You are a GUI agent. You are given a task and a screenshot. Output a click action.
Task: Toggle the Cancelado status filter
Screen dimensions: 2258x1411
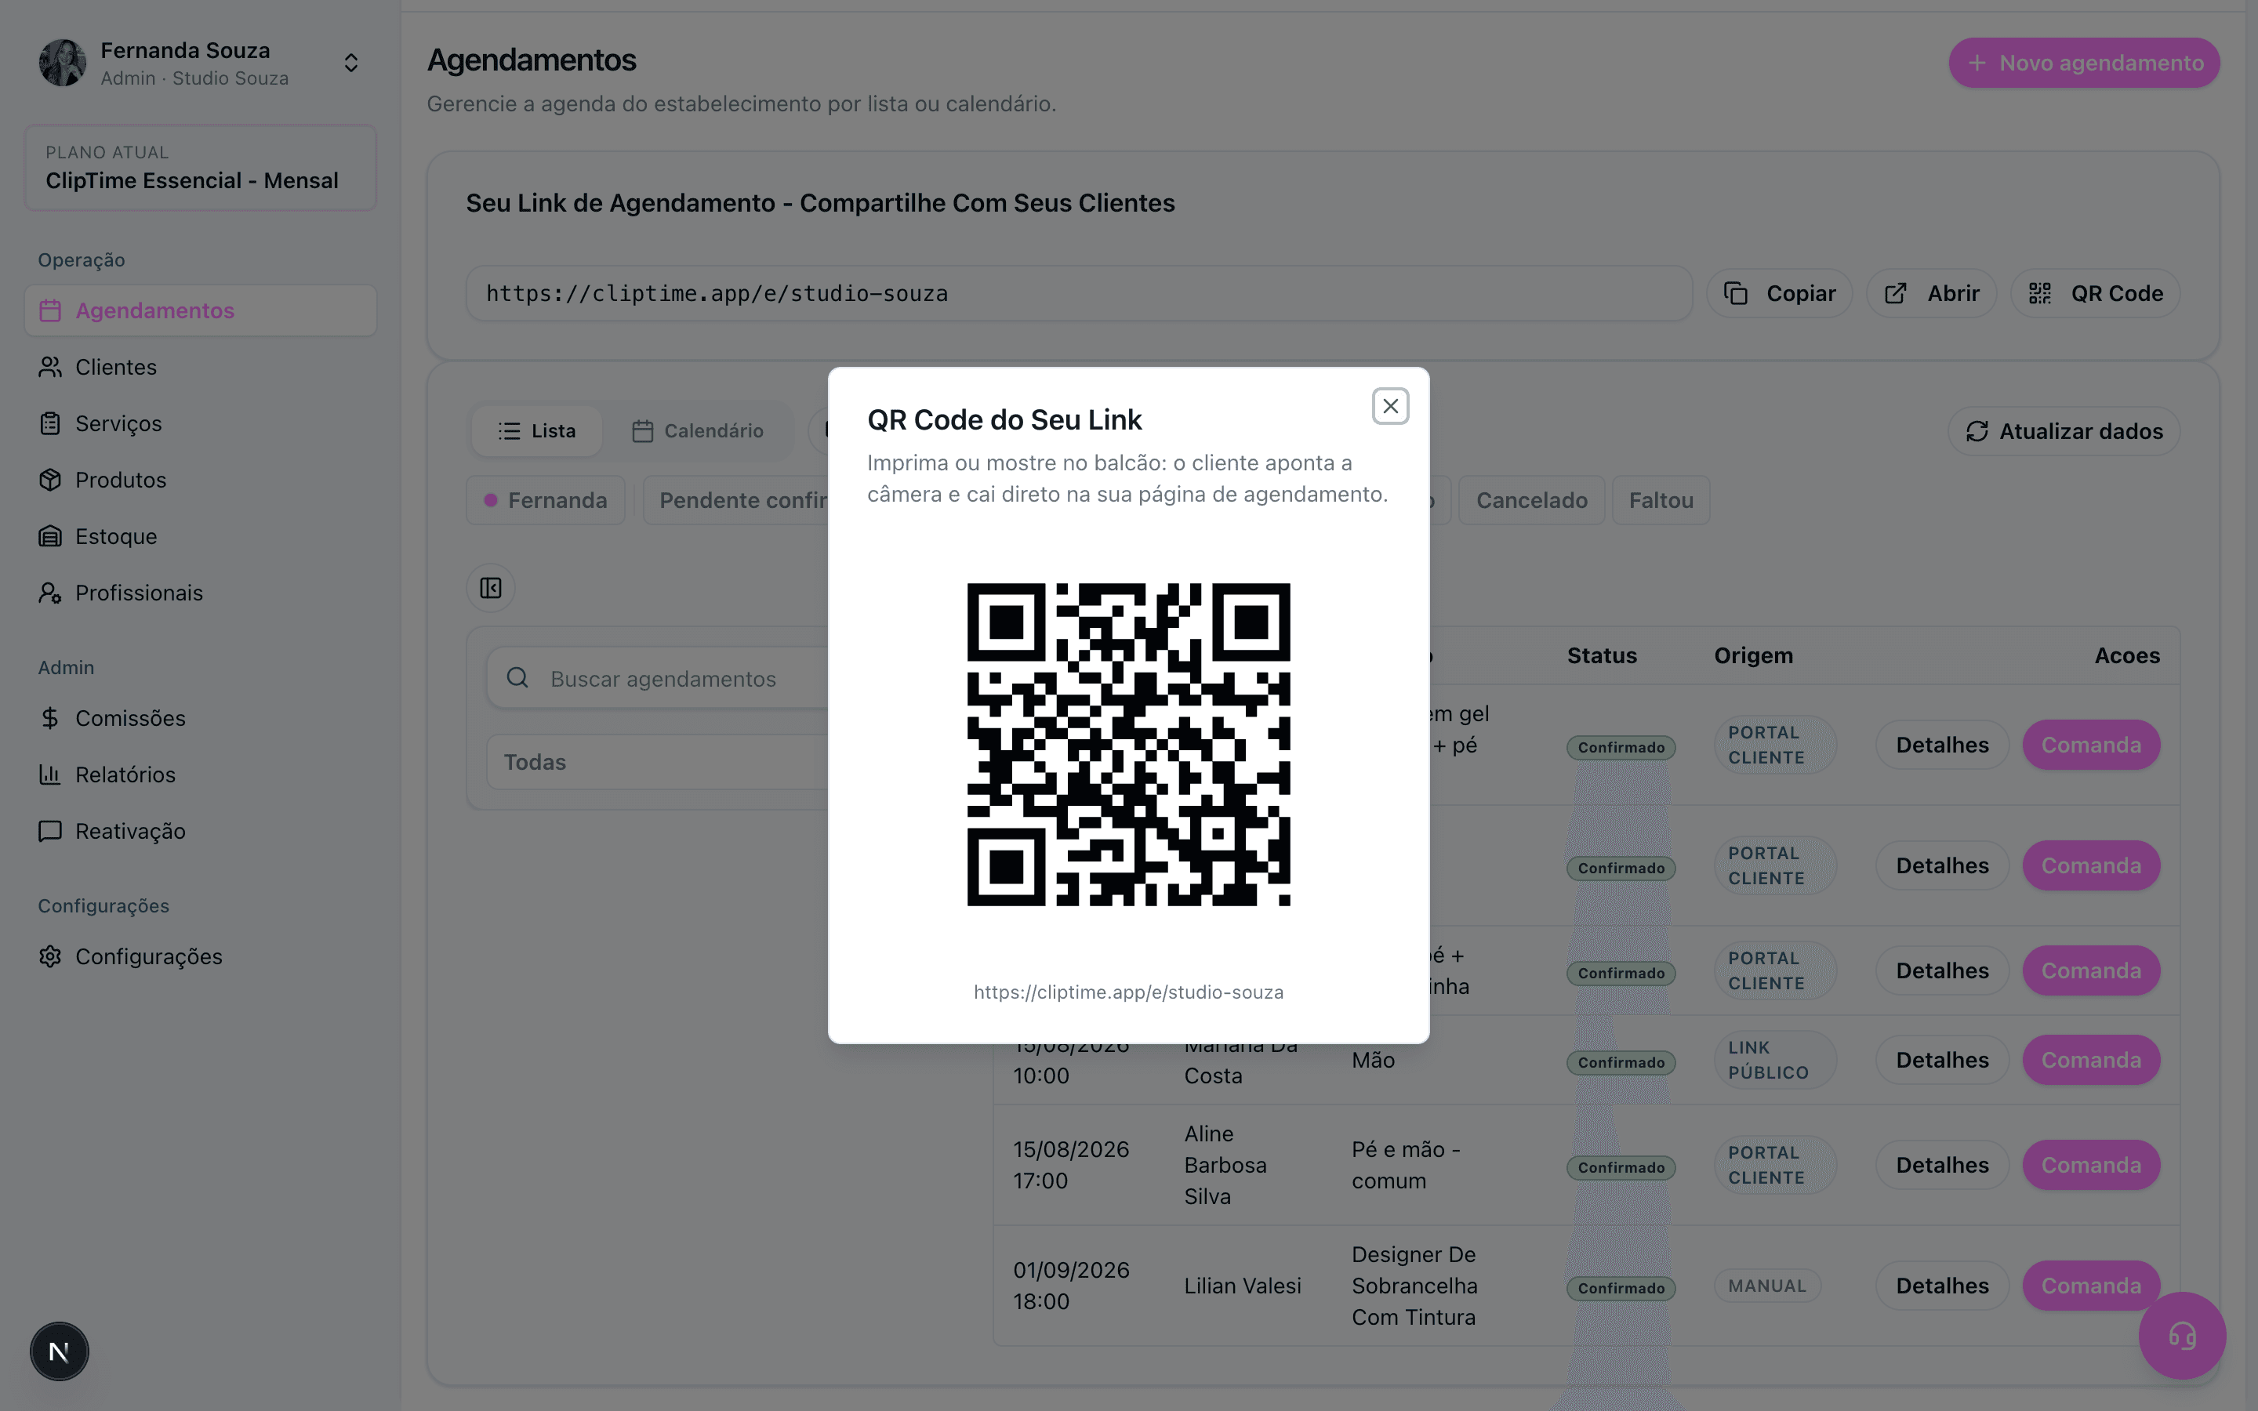click(1531, 500)
